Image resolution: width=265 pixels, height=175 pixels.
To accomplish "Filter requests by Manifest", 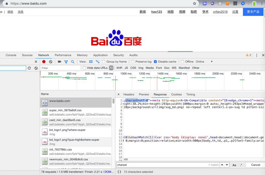I will point(184,68).
